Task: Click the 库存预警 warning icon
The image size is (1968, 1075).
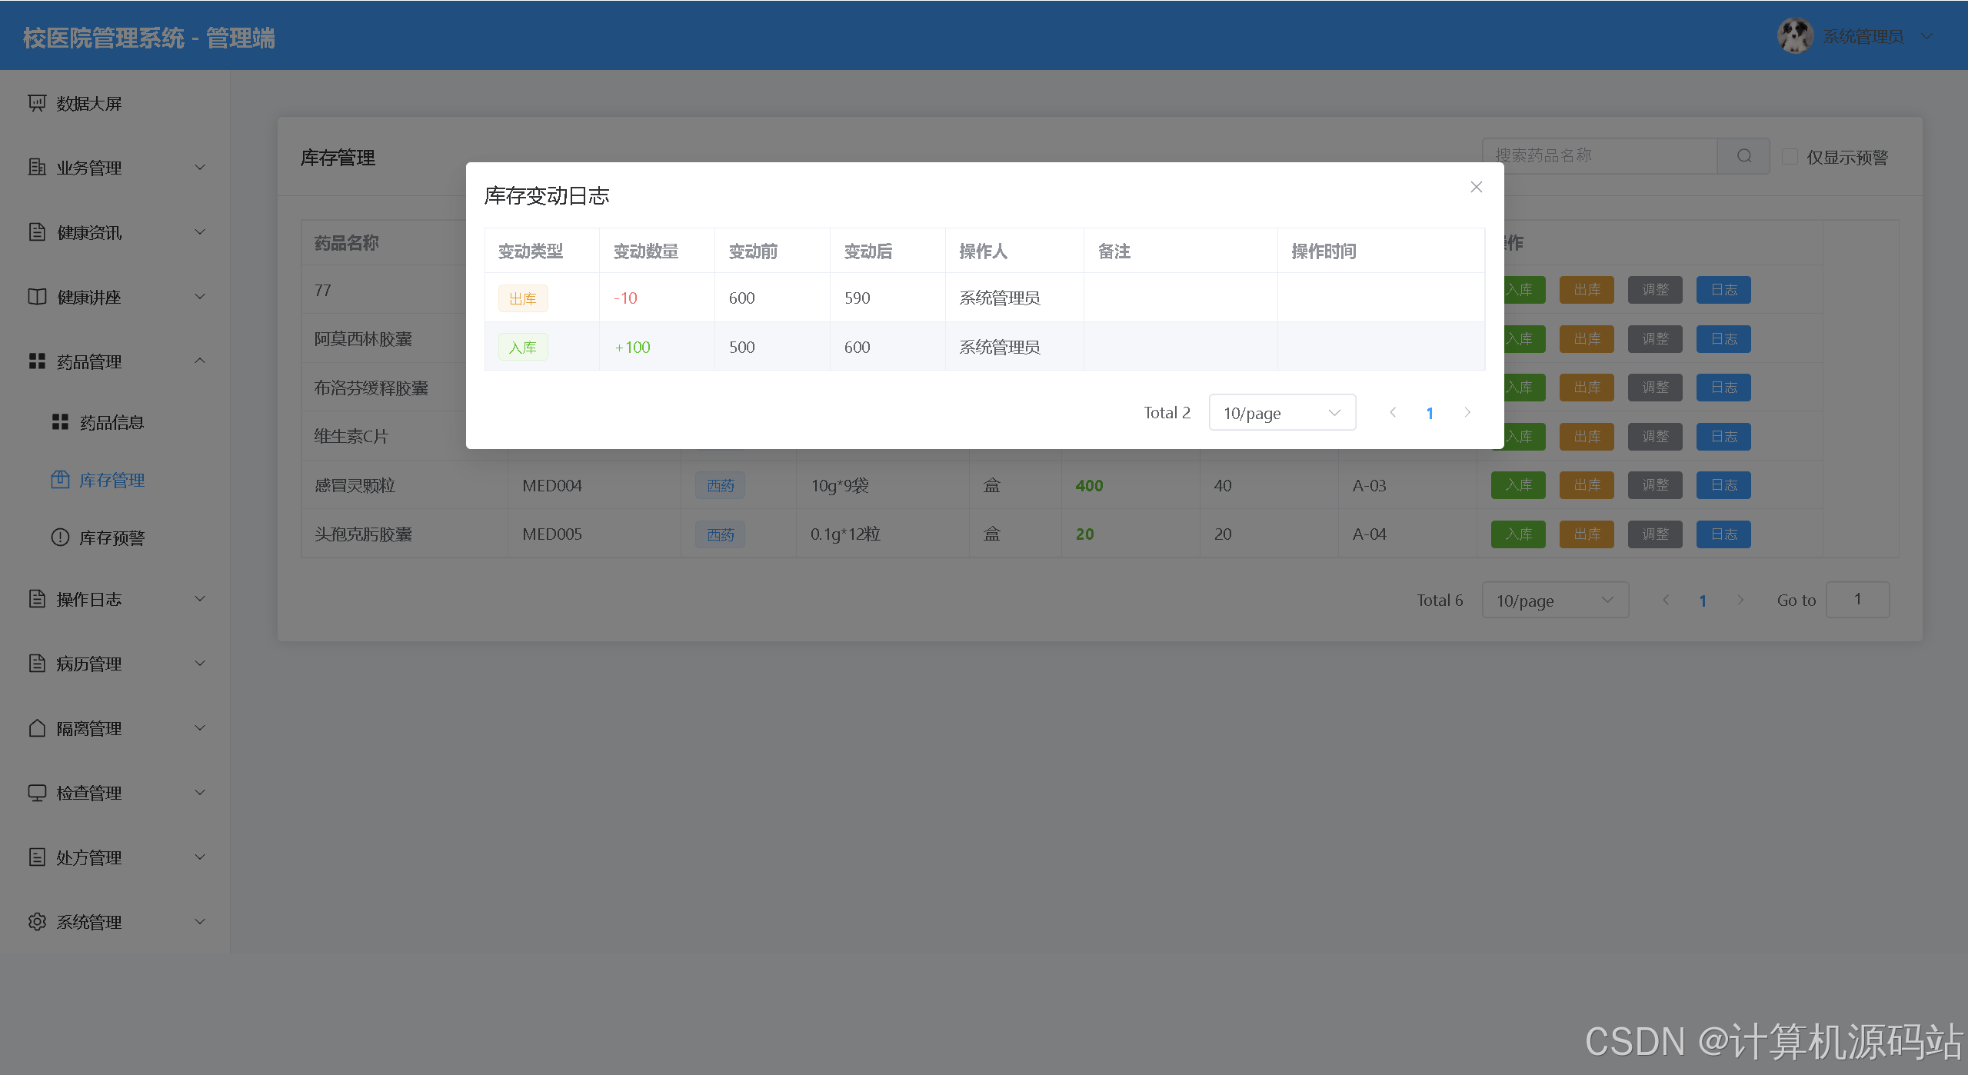Action: [60, 537]
